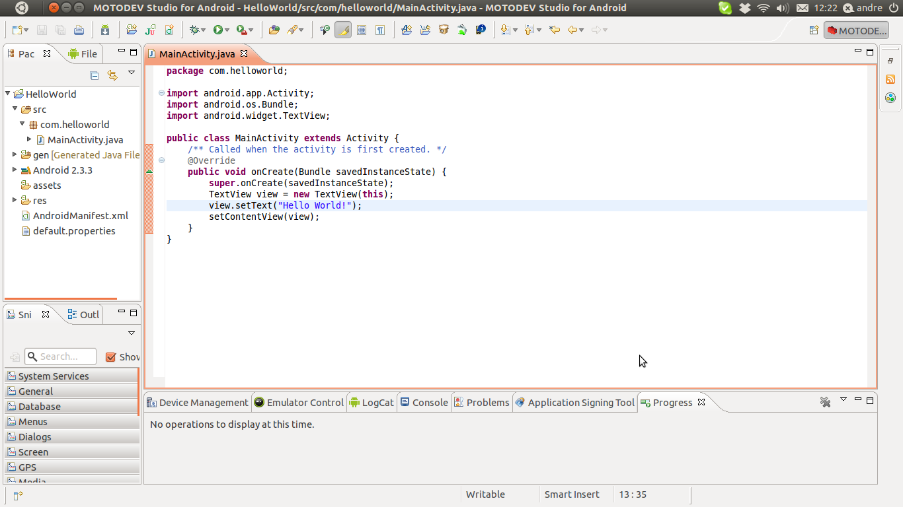Collapse import block fold marker
903x507 pixels.
pyautogui.click(x=161, y=93)
